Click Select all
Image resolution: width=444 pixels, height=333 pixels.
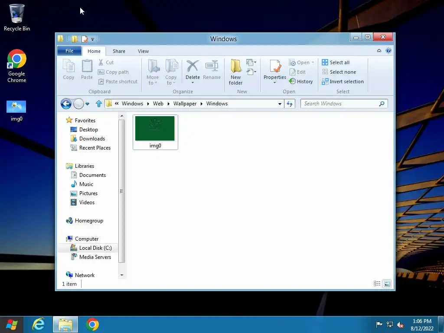coord(336,62)
